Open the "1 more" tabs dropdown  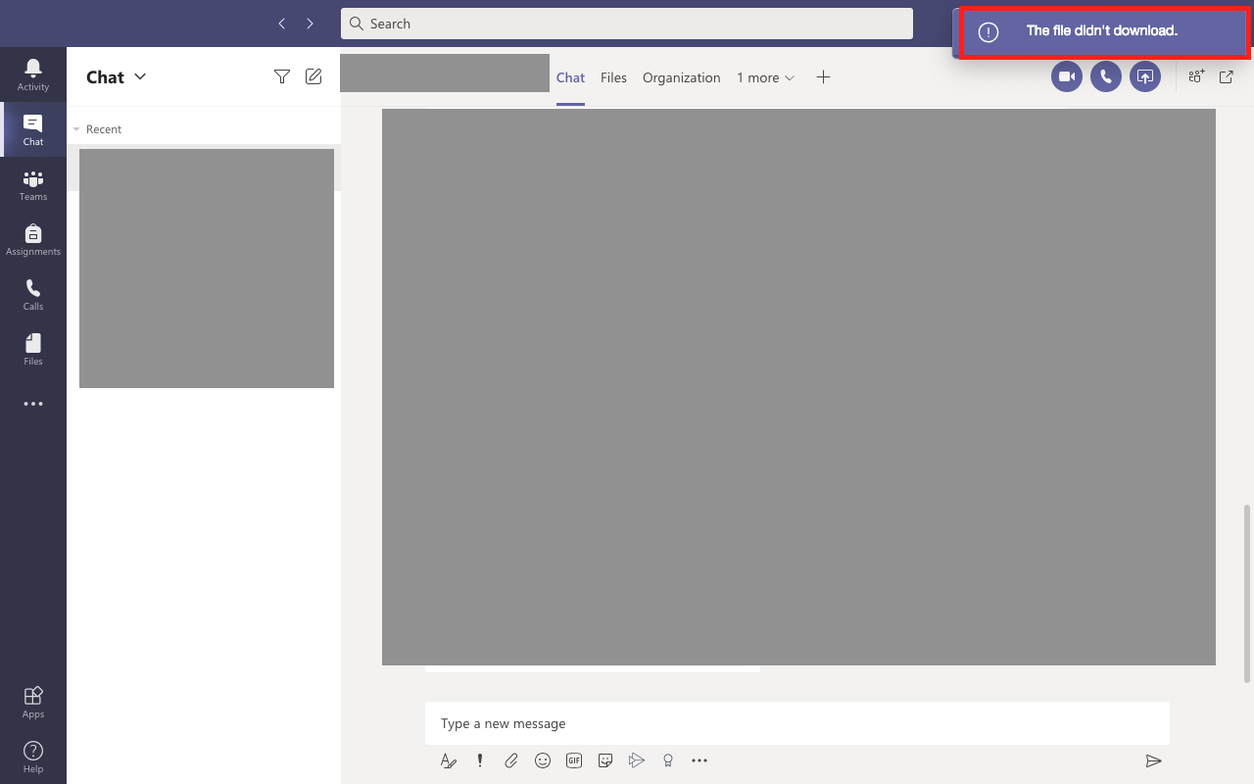766,77
